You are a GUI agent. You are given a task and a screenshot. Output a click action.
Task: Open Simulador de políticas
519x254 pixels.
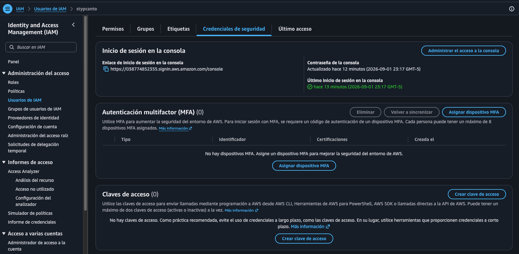coord(30,213)
